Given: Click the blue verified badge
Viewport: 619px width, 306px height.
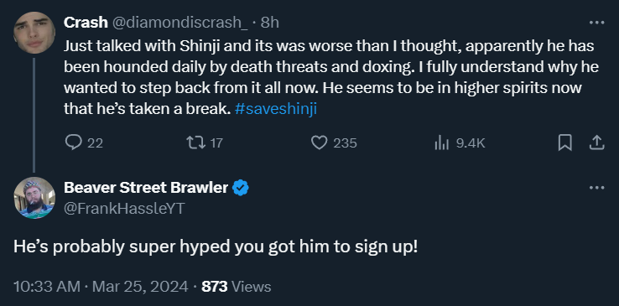Looking at the screenshot, I should pos(240,188).
